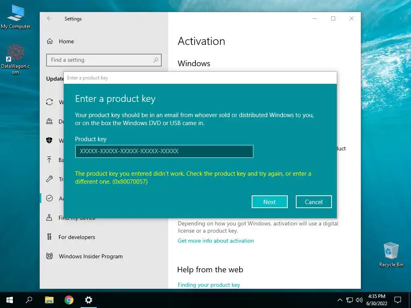The image size is (411, 308).
Task: Click the Product key input field
Action: (164, 151)
